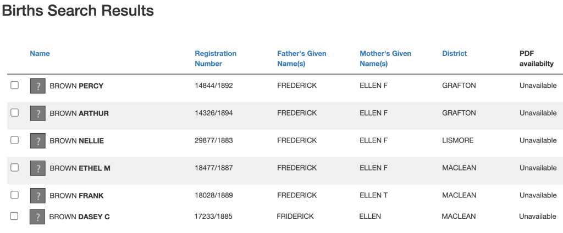This screenshot has width=563, height=233.
Task: Click the BROWN NELLIE name entry
Action: (x=76, y=141)
